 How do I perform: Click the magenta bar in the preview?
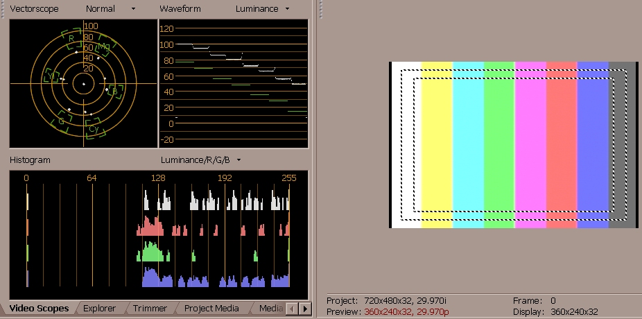click(x=530, y=145)
